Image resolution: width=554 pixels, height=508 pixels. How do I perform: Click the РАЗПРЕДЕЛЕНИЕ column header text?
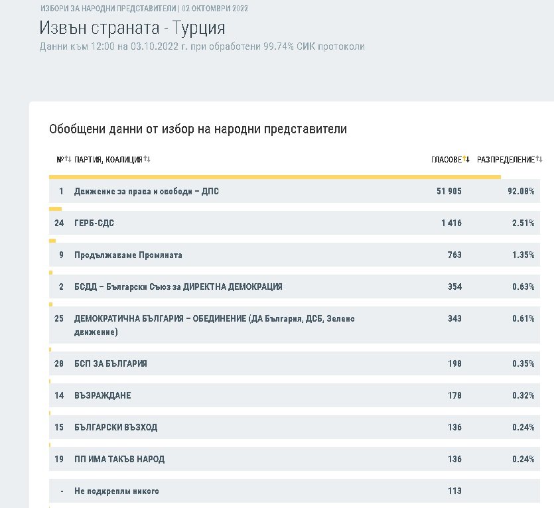[x=506, y=159]
